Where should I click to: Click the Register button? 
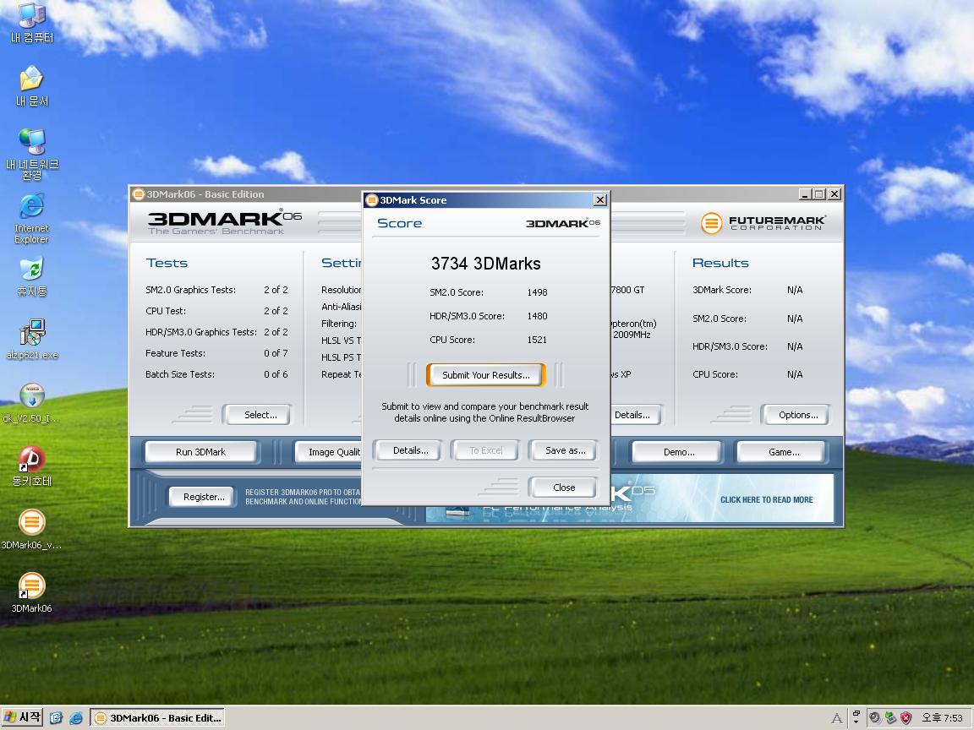pos(204,497)
